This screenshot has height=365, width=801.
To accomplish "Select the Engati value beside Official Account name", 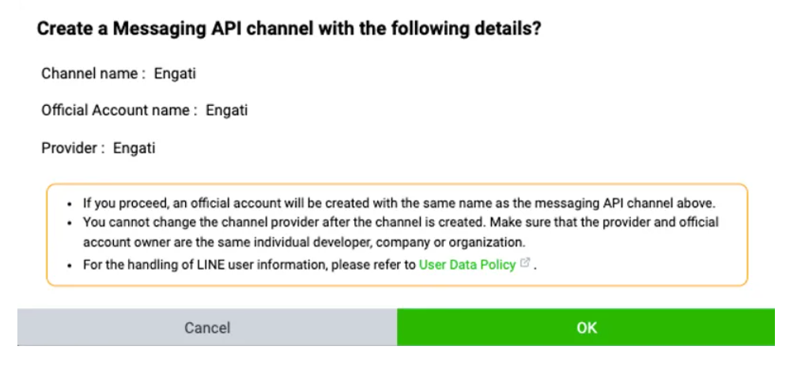I will 227,111.
